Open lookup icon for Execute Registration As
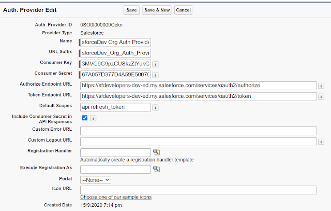This screenshot has width=331, height=211. tap(156, 168)
